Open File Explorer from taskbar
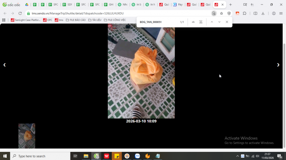 pos(86,156)
